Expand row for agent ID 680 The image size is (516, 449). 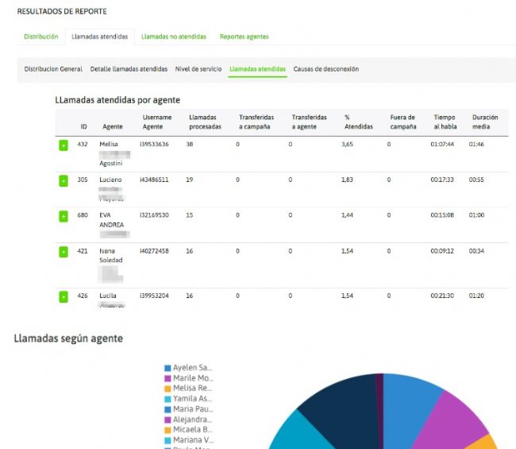point(64,216)
